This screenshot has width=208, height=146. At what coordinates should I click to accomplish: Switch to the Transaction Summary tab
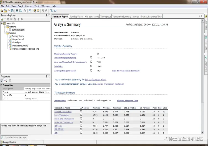122,17
